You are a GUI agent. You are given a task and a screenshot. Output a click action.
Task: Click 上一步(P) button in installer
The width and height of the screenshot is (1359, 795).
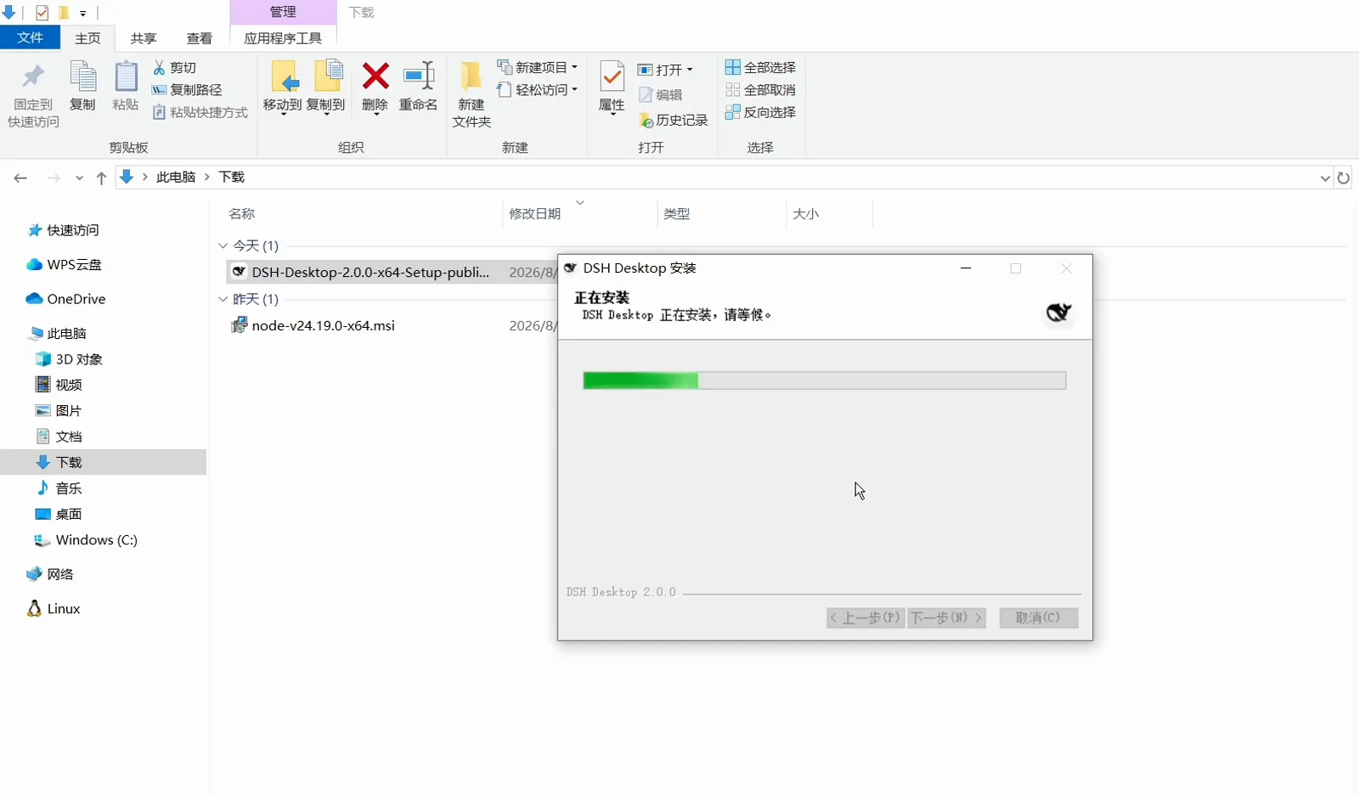(x=866, y=617)
